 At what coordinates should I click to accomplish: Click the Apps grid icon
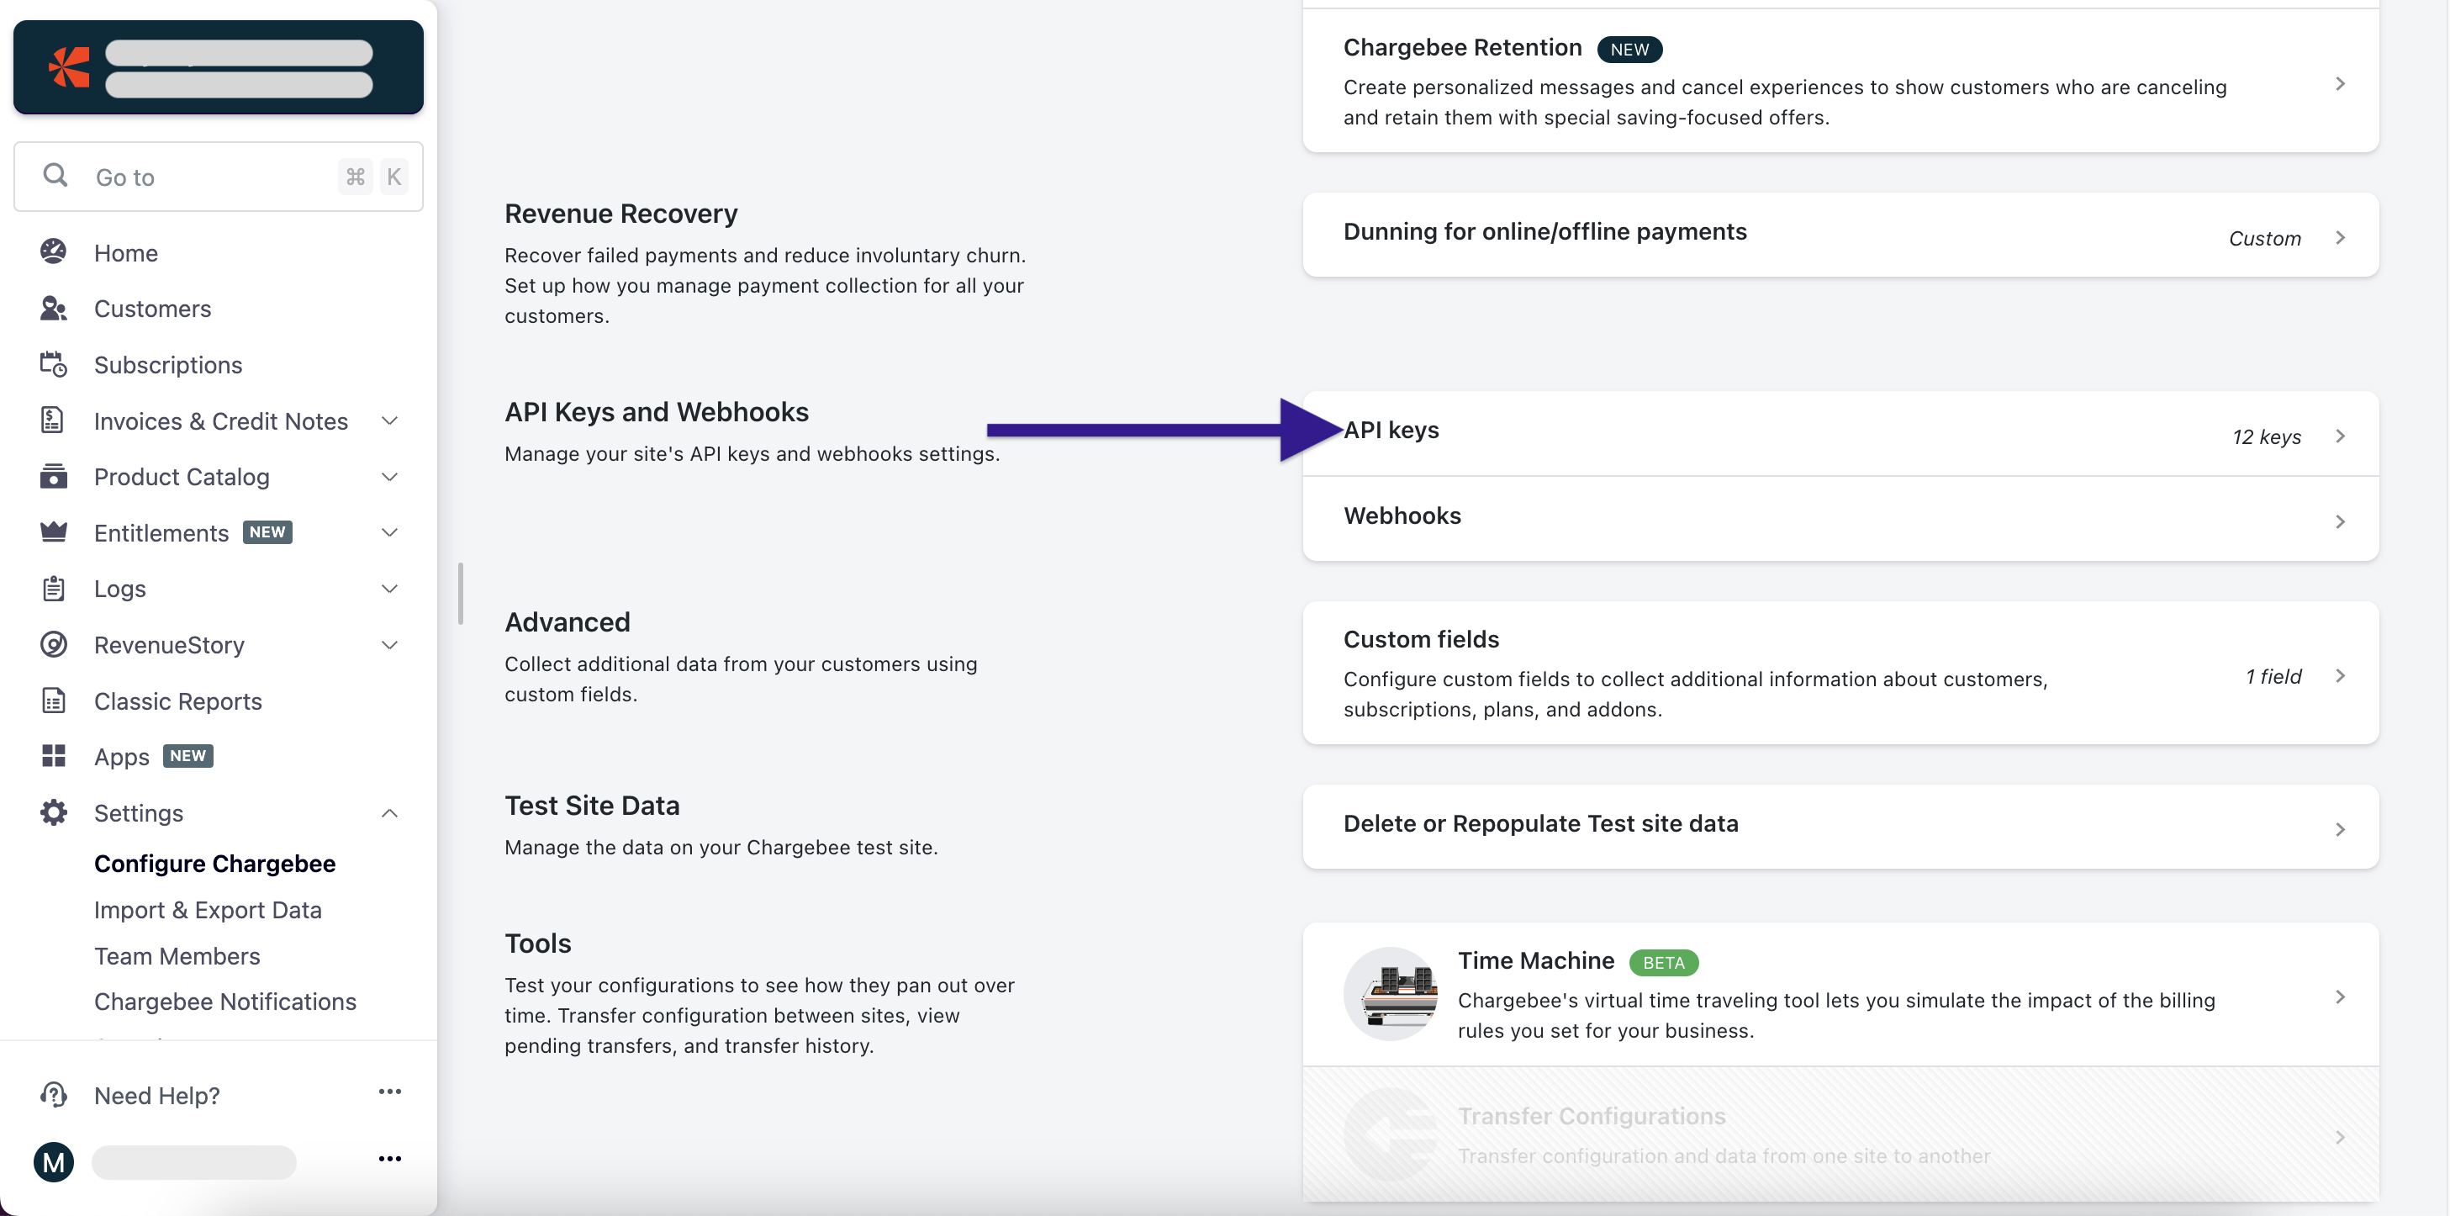point(53,755)
